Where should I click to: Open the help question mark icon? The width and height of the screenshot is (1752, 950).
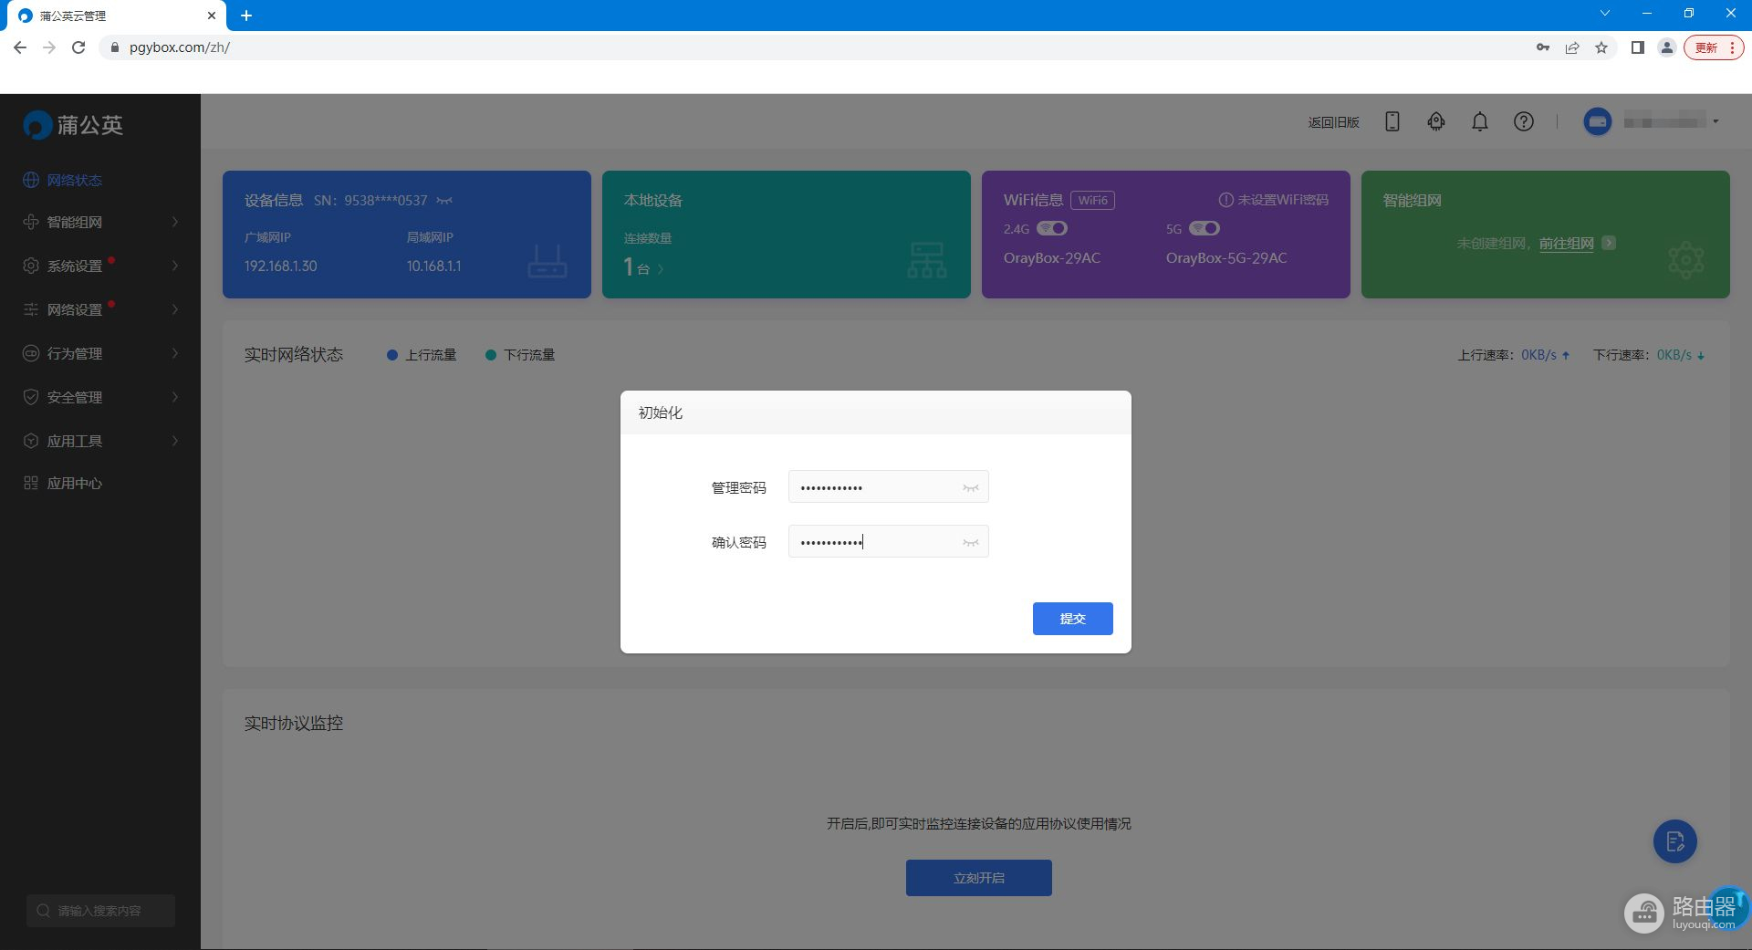click(x=1523, y=121)
